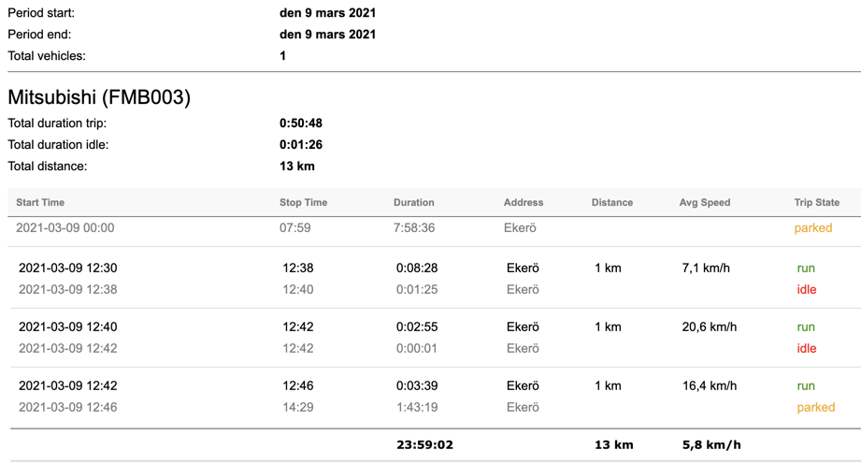Click the Trip State column header

tap(816, 202)
